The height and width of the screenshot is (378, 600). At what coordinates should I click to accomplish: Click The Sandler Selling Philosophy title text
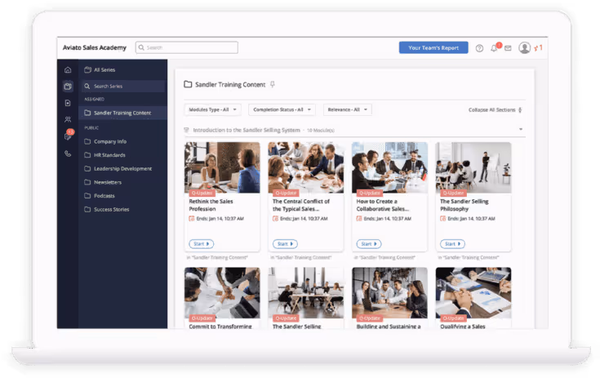coord(464,205)
